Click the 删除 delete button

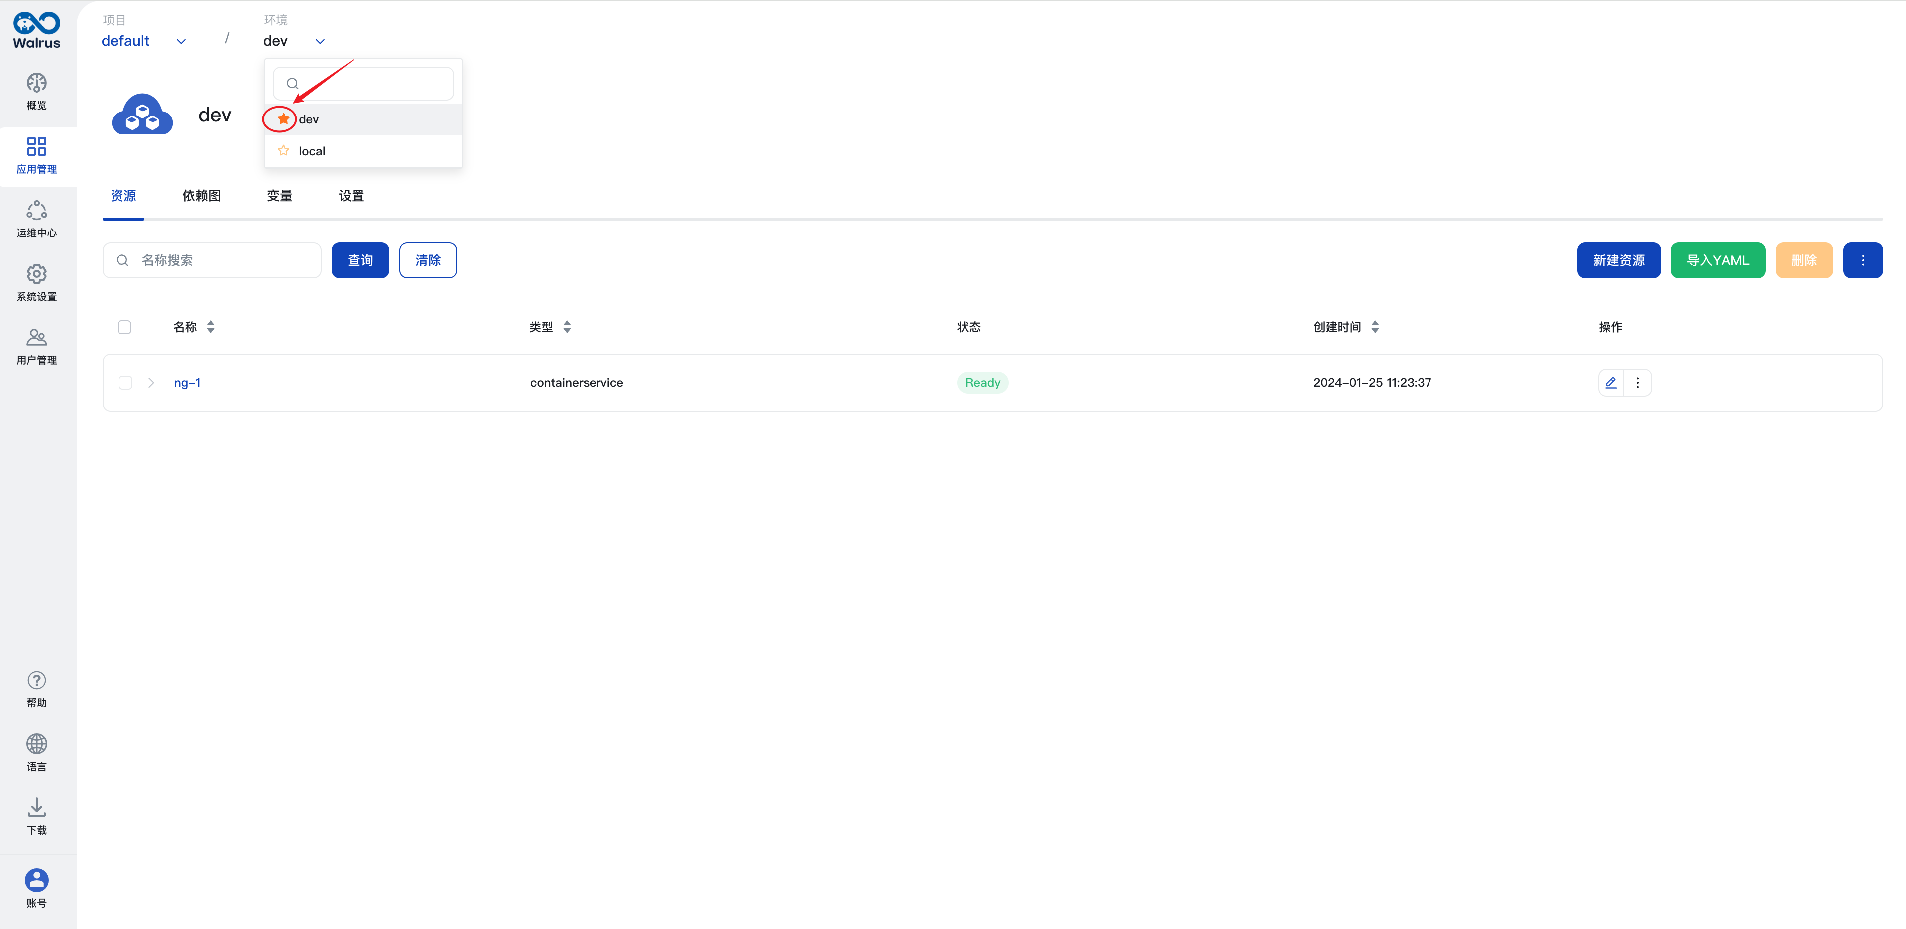(1804, 260)
